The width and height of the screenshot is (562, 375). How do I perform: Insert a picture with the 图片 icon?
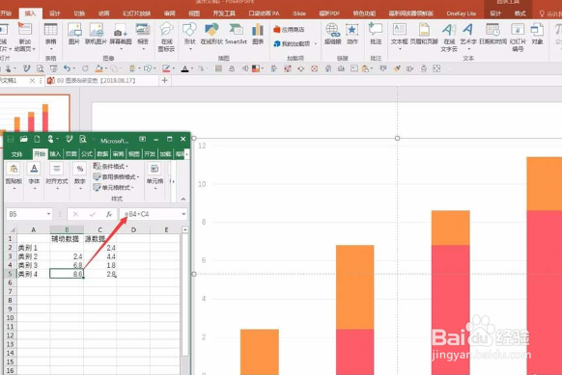[74, 30]
